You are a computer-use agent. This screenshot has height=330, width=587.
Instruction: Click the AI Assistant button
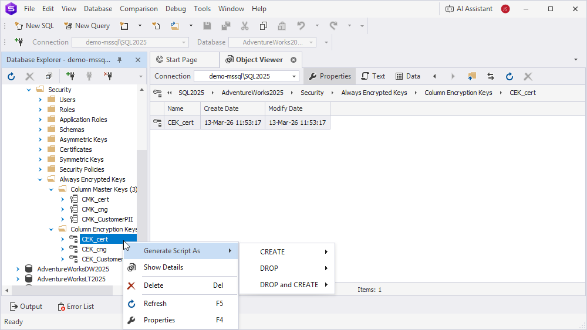pos(468,9)
